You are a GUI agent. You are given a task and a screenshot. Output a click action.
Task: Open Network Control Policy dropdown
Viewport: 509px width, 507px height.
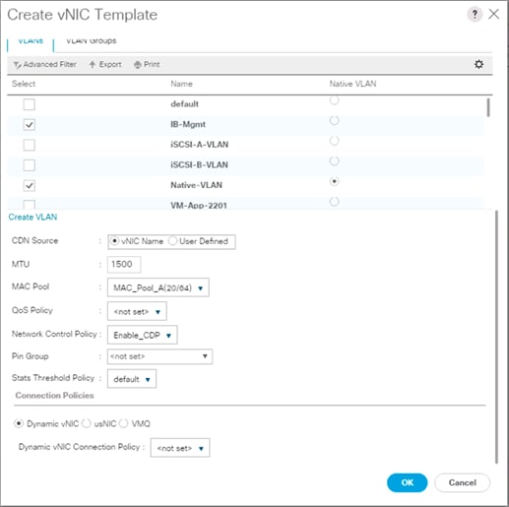click(143, 335)
